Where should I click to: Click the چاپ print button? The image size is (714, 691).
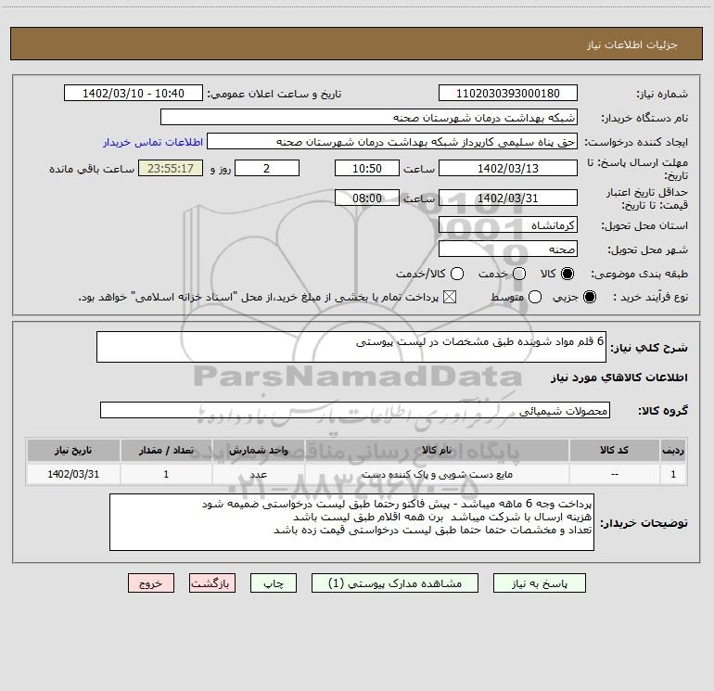tap(274, 583)
